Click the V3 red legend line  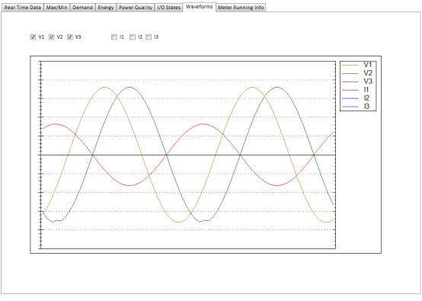click(350, 82)
